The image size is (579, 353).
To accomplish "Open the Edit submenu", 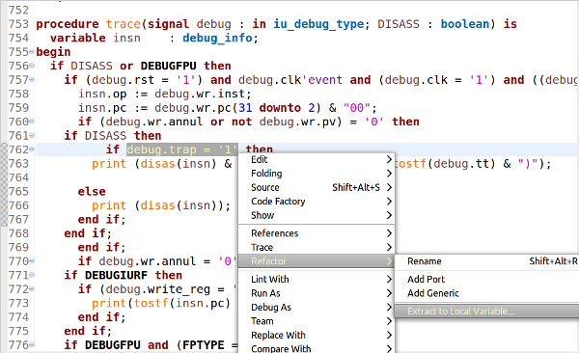I will (317, 159).
